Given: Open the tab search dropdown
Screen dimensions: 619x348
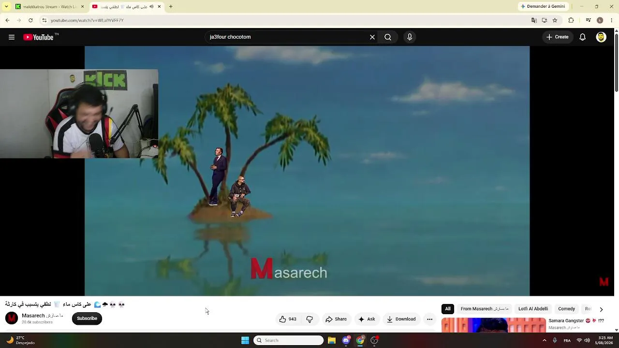Looking at the screenshot, I should 6,7.
